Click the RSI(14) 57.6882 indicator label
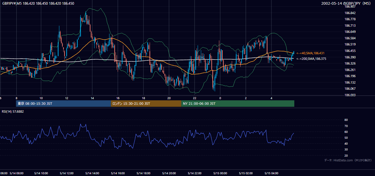The height and width of the screenshot is (176, 375). (x=13, y=111)
